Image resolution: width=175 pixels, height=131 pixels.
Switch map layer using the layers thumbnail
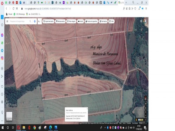9,116
